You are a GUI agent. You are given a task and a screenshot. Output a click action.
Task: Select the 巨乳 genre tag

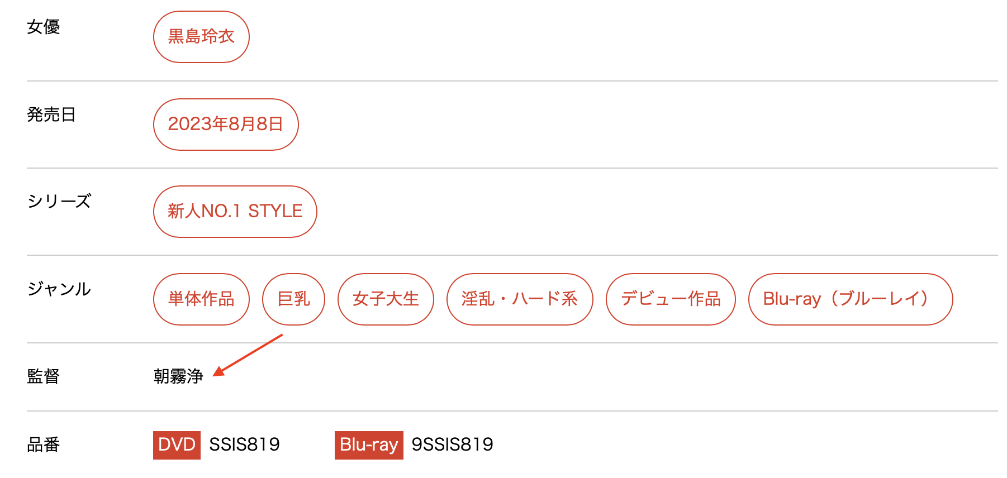pos(293,299)
